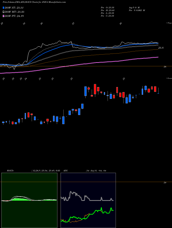Open the green MACD histogram panel
Image resolution: width=172 pixels, height=228 pixels.
click(x=29, y=200)
